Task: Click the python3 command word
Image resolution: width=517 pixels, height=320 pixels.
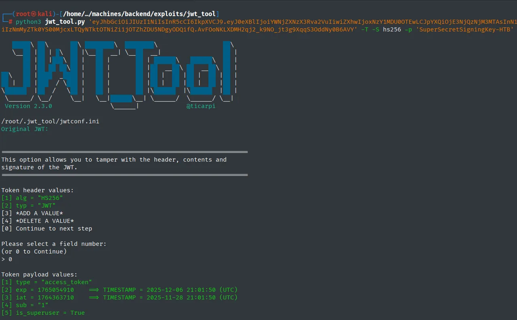Action: tap(29, 21)
